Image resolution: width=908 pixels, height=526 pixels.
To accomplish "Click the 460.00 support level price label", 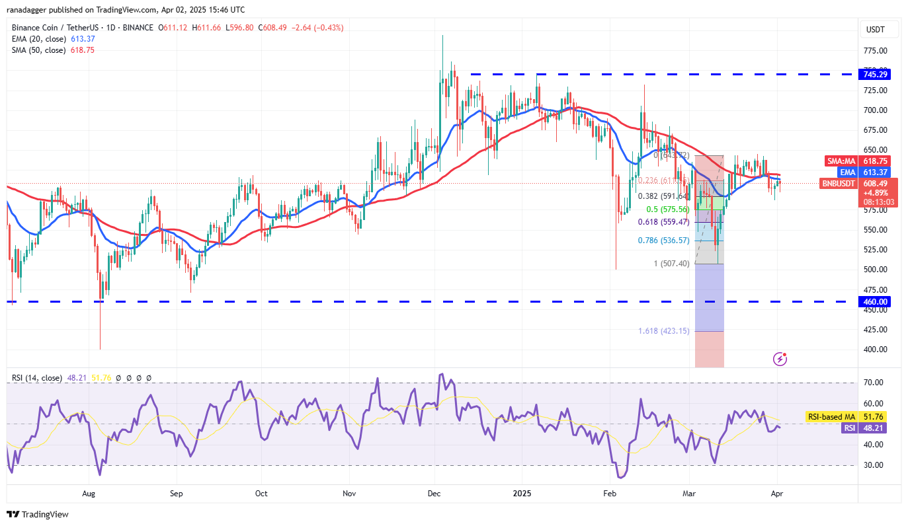I will point(874,301).
